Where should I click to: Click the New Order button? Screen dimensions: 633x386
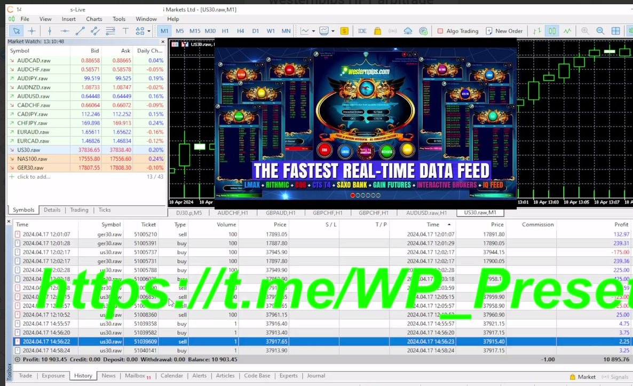point(504,31)
